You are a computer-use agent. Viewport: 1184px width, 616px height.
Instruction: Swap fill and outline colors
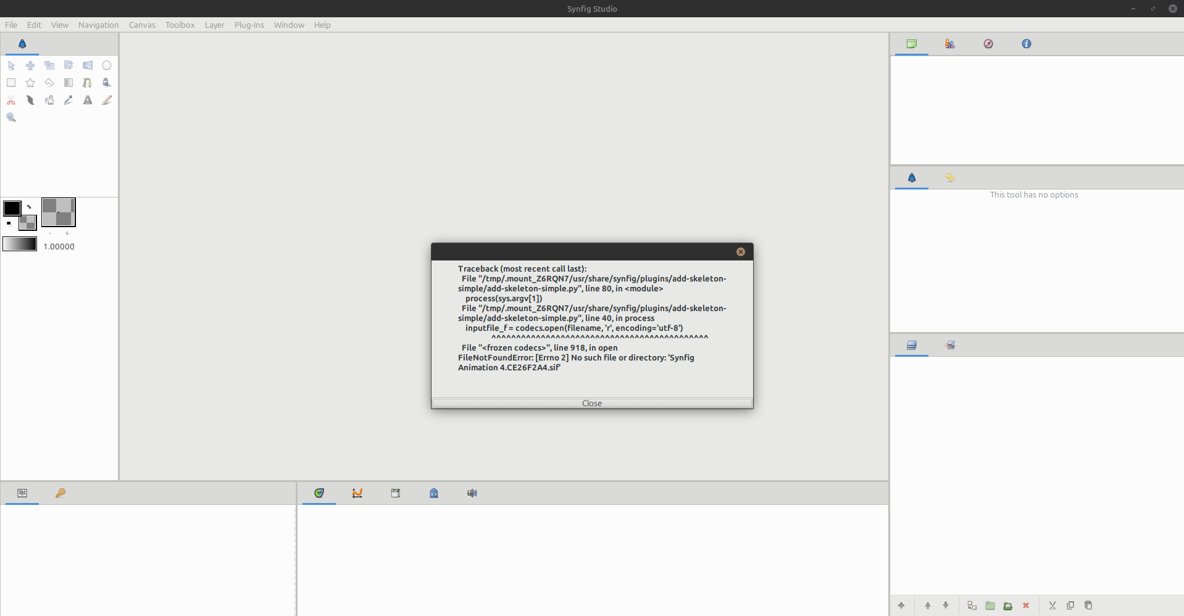29,207
